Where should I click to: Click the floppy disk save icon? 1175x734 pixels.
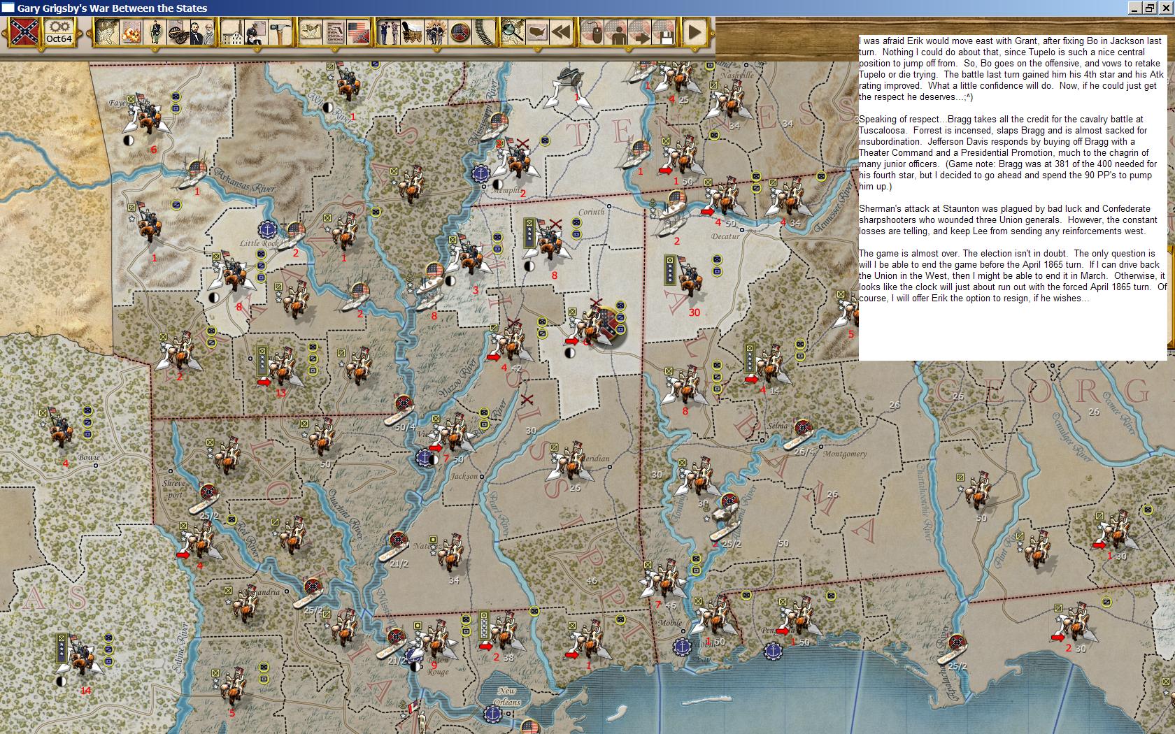pos(664,32)
